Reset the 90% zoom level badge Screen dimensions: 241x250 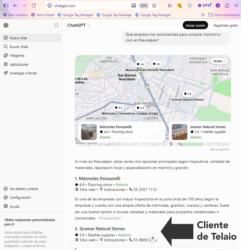[144, 6]
